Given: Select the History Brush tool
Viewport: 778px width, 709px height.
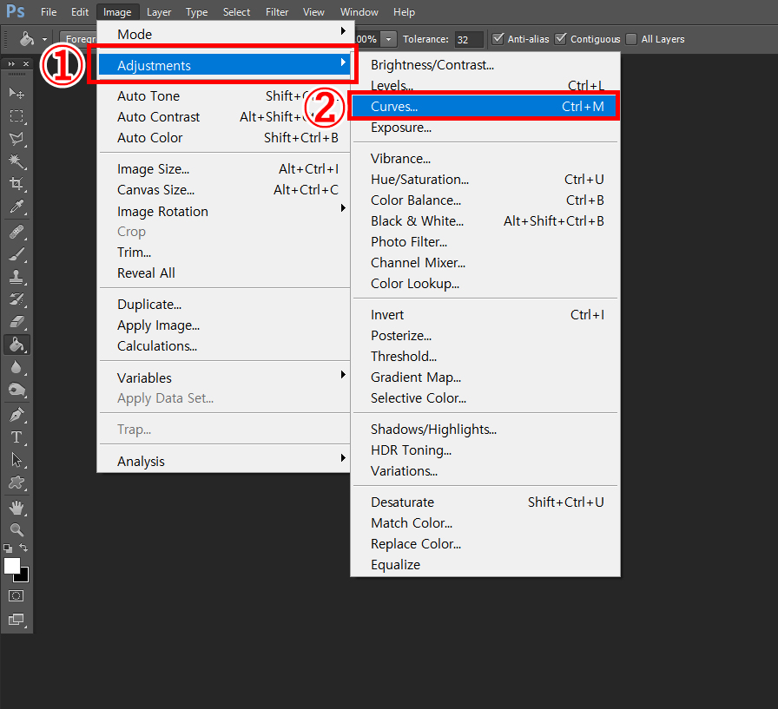Looking at the screenshot, I should [16, 299].
